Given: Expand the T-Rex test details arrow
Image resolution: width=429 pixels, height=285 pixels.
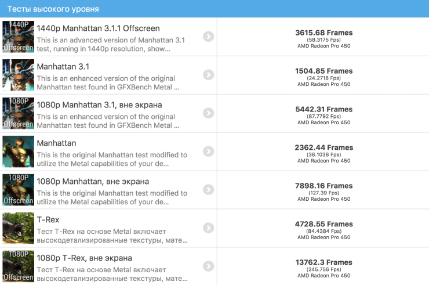Looking at the screenshot, I should tap(209, 228).
